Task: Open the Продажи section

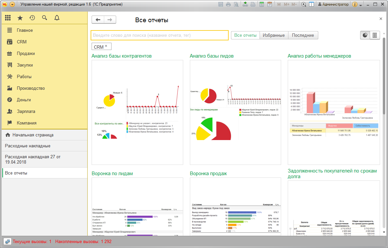Action: point(44,54)
